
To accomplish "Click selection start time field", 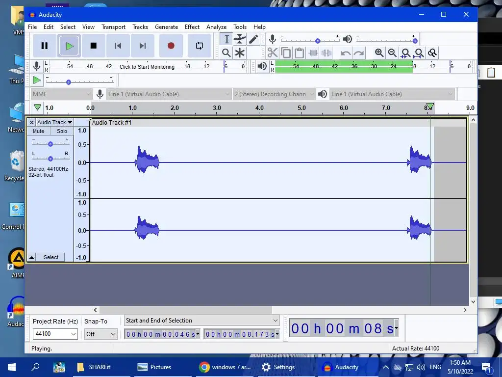I will tap(162, 334).
